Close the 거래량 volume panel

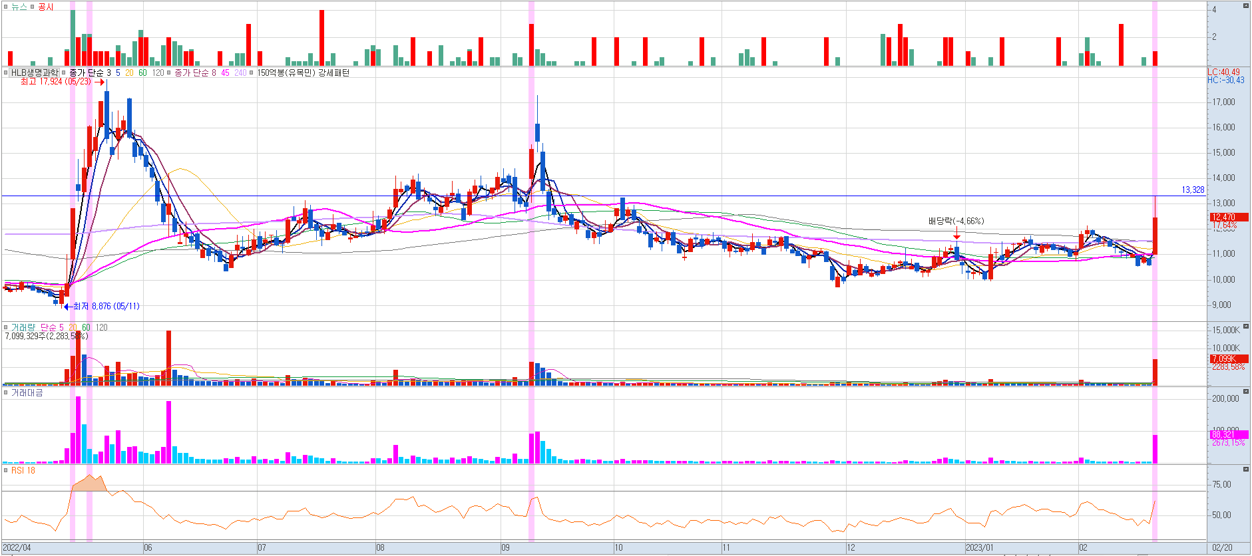[x=1246, y=326]
